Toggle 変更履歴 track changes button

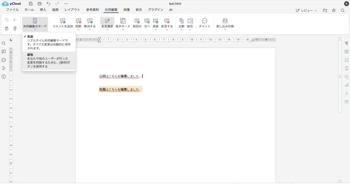107,21
